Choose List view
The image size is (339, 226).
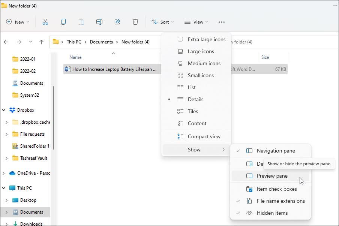point(196,87)
